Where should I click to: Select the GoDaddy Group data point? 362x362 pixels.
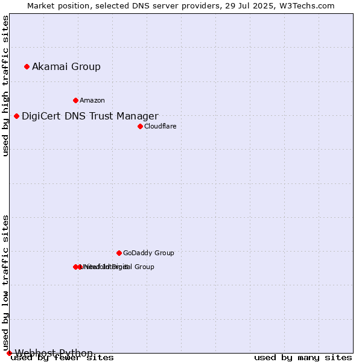[119, 253]
